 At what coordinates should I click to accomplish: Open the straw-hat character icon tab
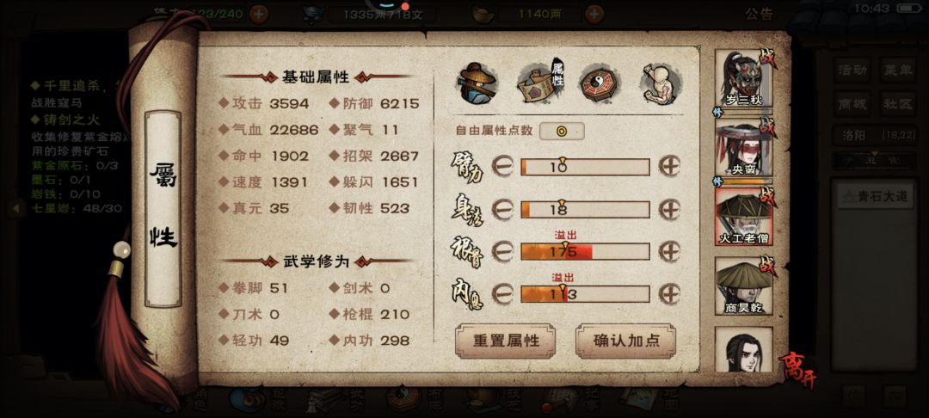coord(477,83)
